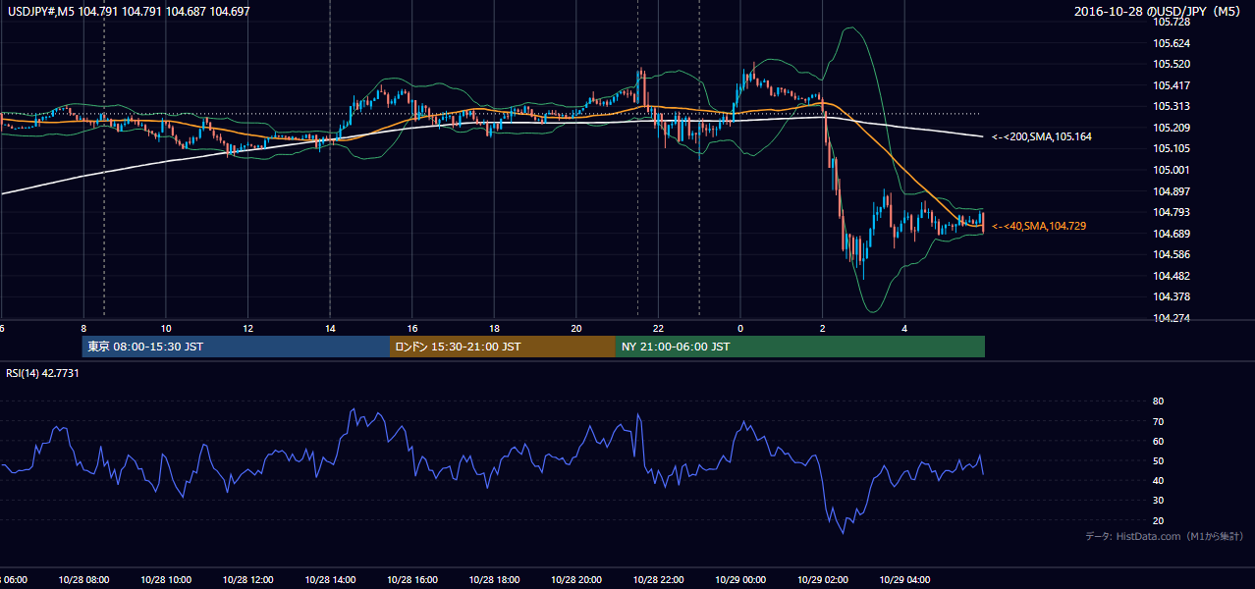Click price axis value 104.586
Image resolution: width=1255 pixels, height=589 pixels.
click(1171, 254)
